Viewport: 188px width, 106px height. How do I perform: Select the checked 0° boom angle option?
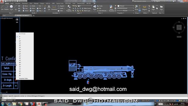[x=25, y=37]
